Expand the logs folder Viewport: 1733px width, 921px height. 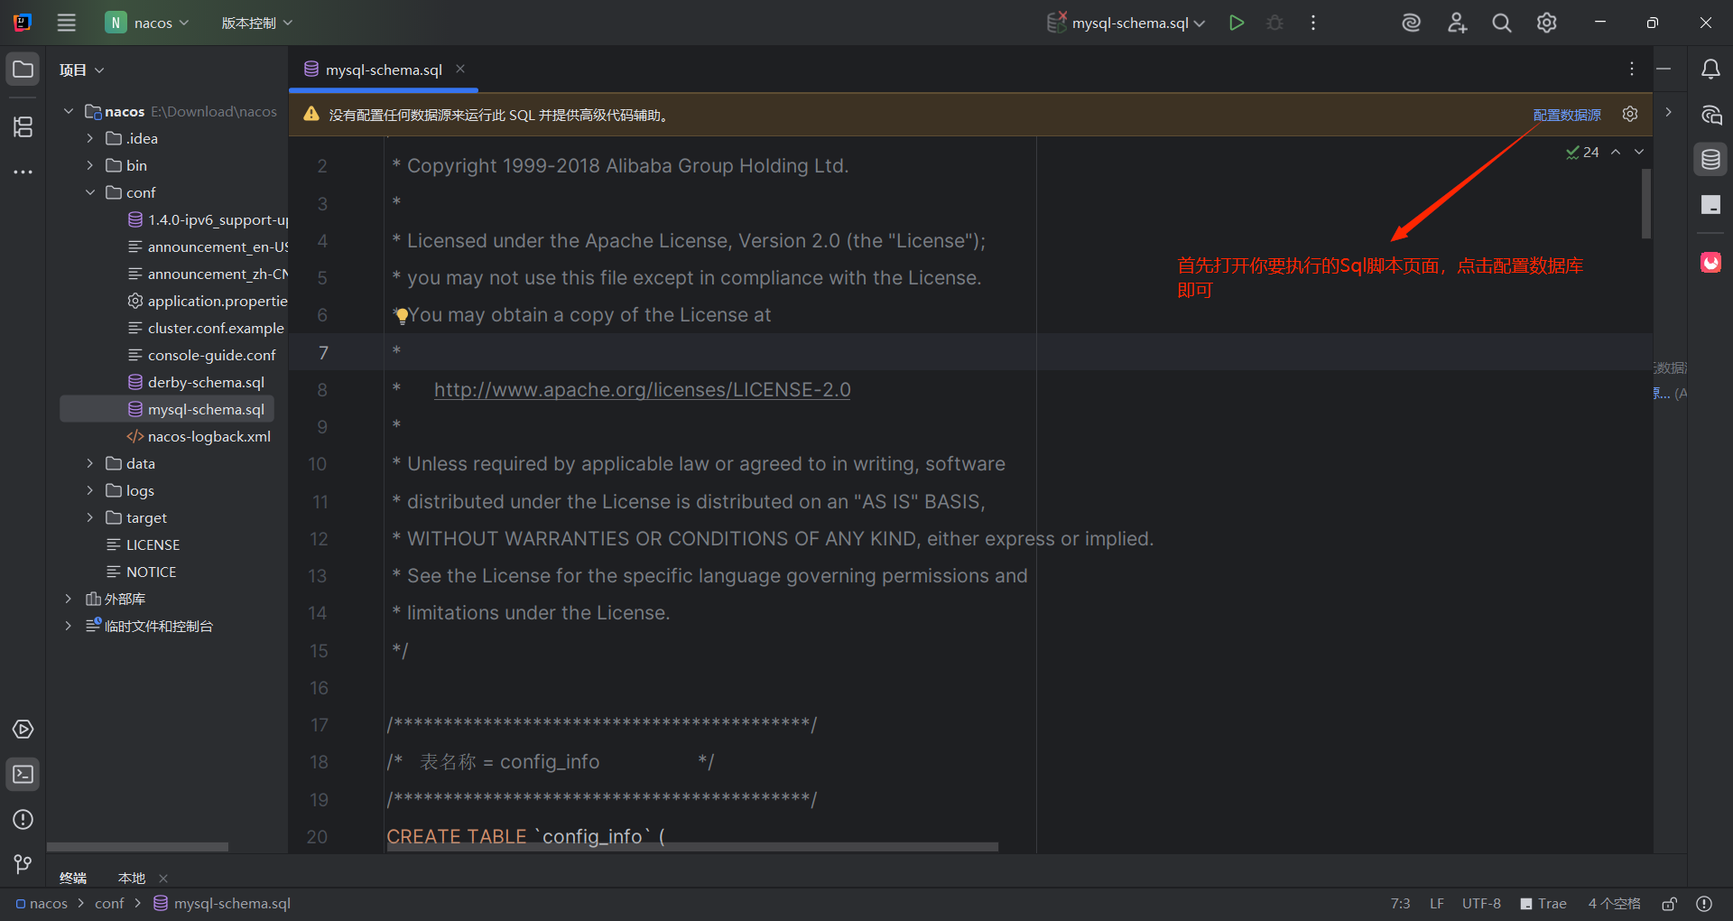click(x=89, y=490)
